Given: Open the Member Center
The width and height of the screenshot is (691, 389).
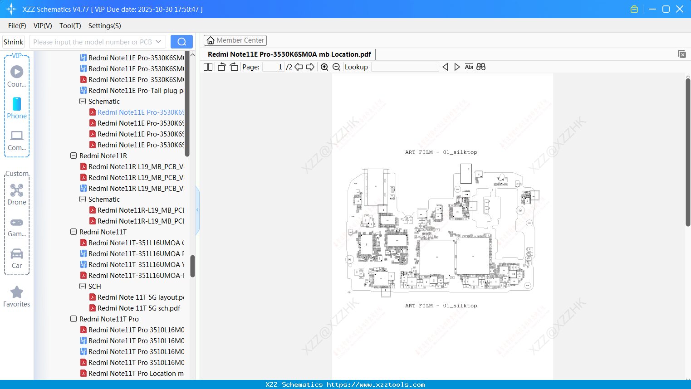Looking at the screenshot, I should tap(235, 40).
